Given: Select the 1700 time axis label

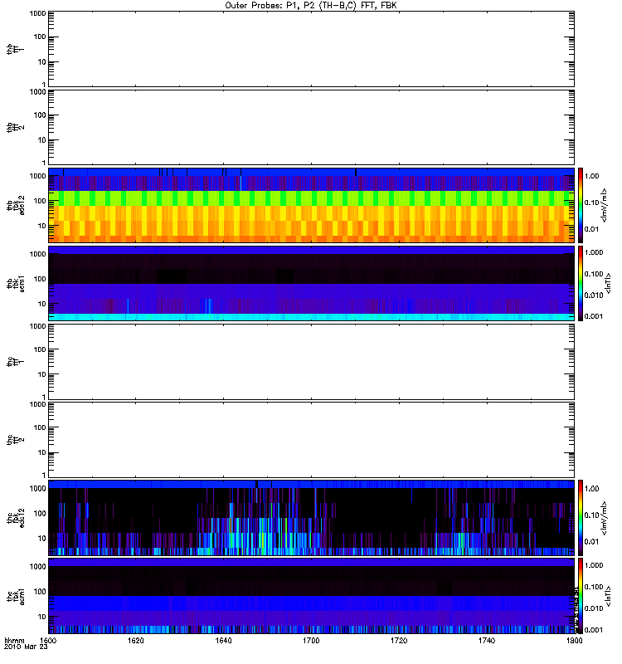Looking at the screenshot, I should tap(311, 640).
